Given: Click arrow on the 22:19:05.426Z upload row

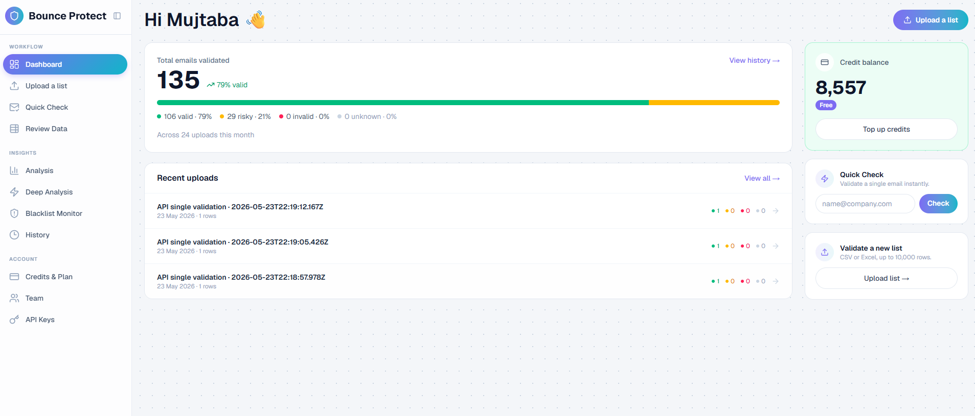Looking at the screenshot, I should [x=776, y=246].
